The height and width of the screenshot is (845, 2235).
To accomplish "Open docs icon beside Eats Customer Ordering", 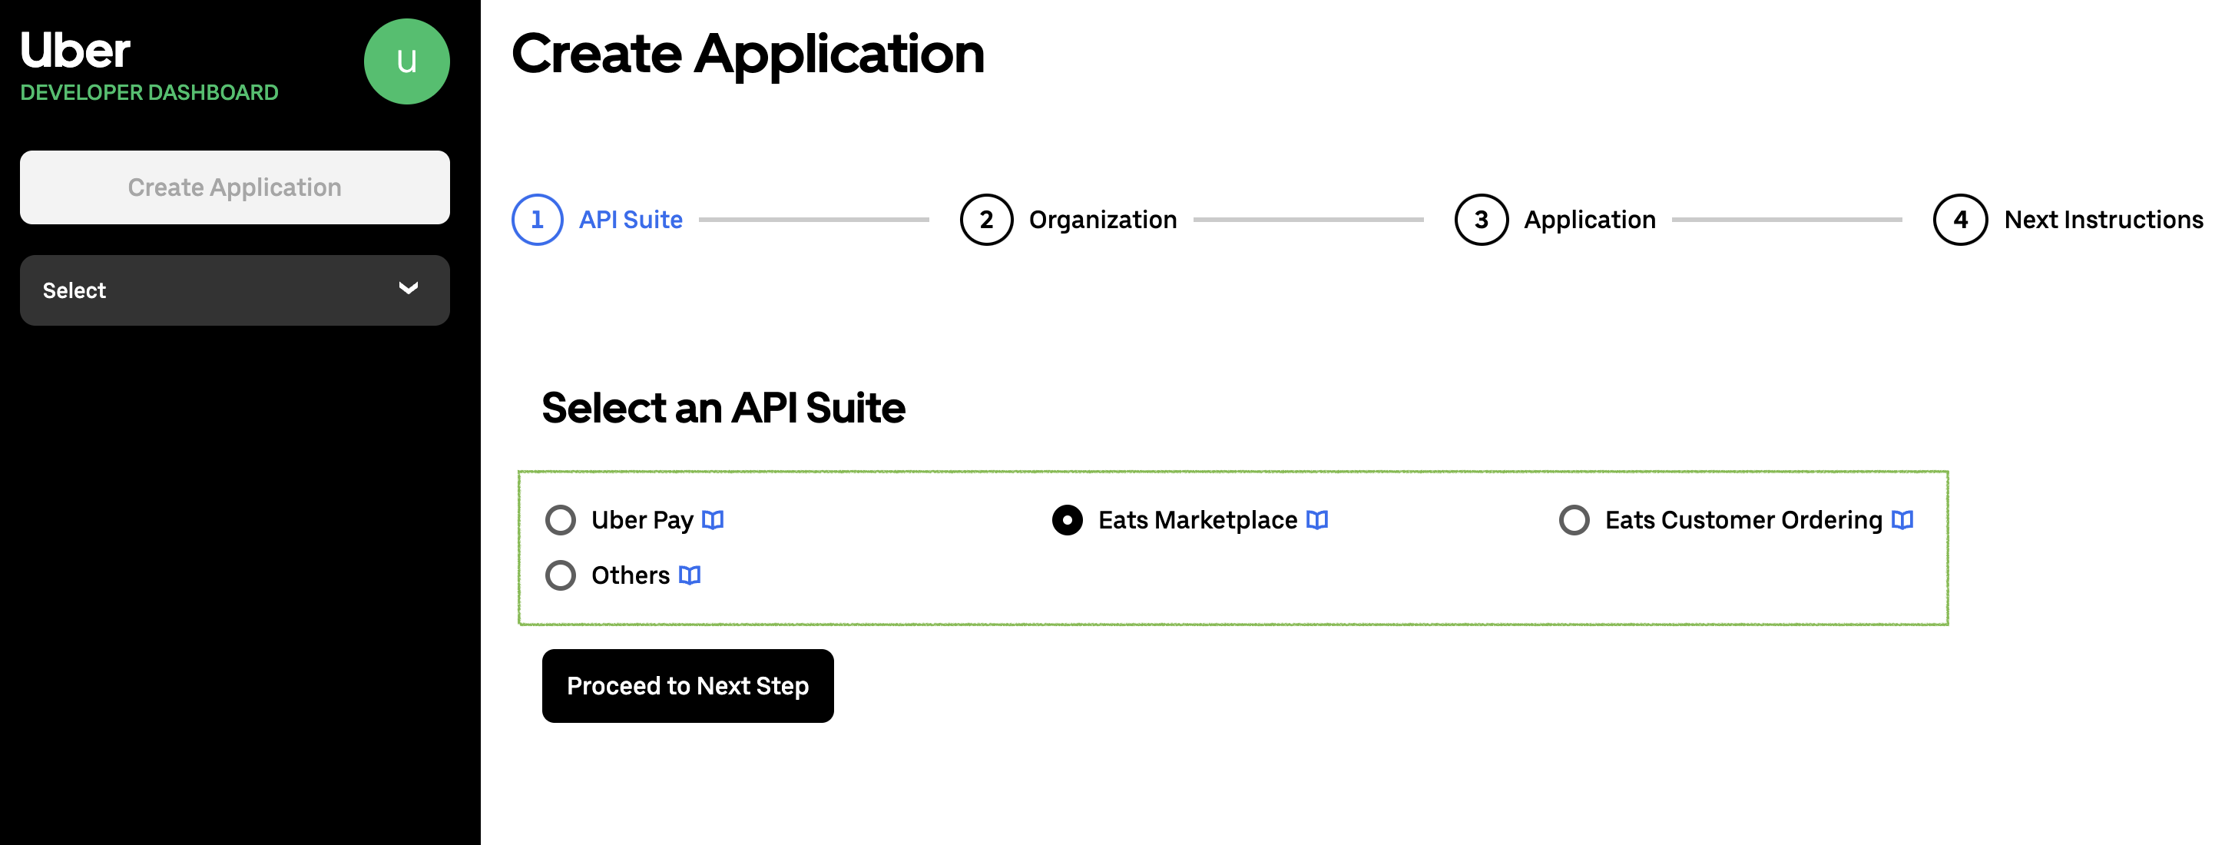I will coord(1902,519).
